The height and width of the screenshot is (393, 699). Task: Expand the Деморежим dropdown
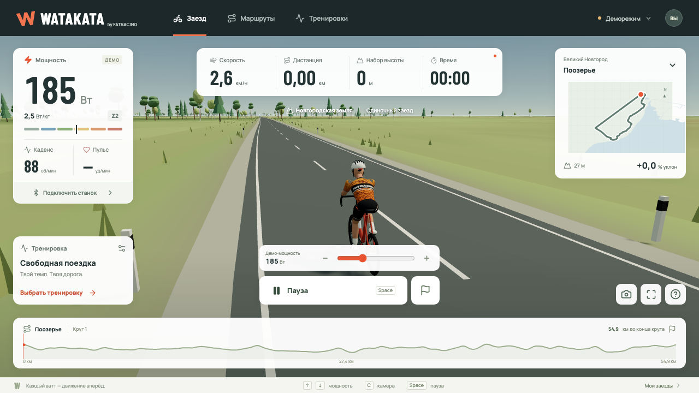pyautogui.click(x=625, y=18)
